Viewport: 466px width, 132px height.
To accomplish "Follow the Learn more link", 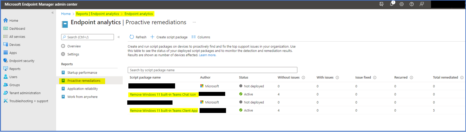I will click(208, 55).
